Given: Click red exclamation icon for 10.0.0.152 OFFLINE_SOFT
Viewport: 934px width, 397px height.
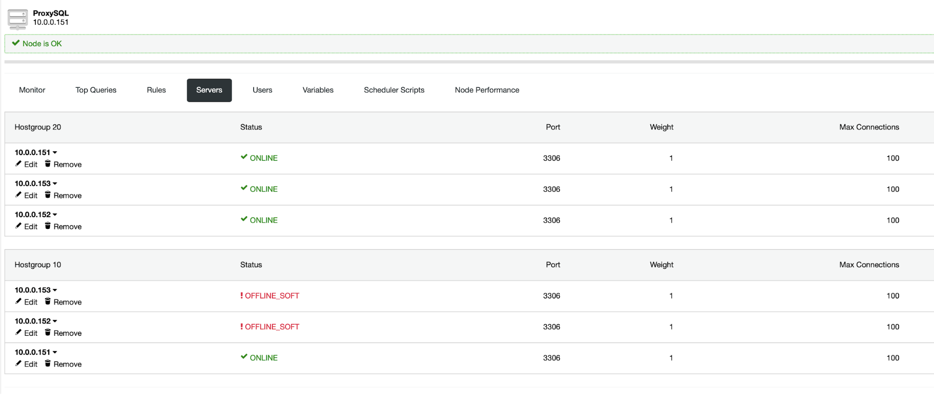Looking at the screenshot, I should (242, 326).
